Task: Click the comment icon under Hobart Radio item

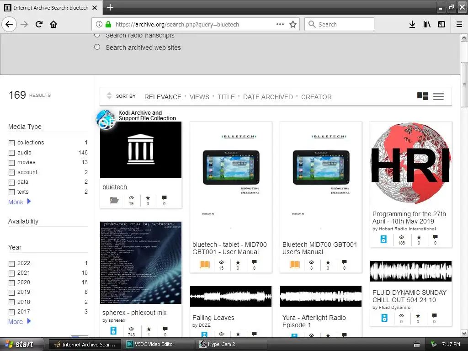Action: (x=436, y=237)
